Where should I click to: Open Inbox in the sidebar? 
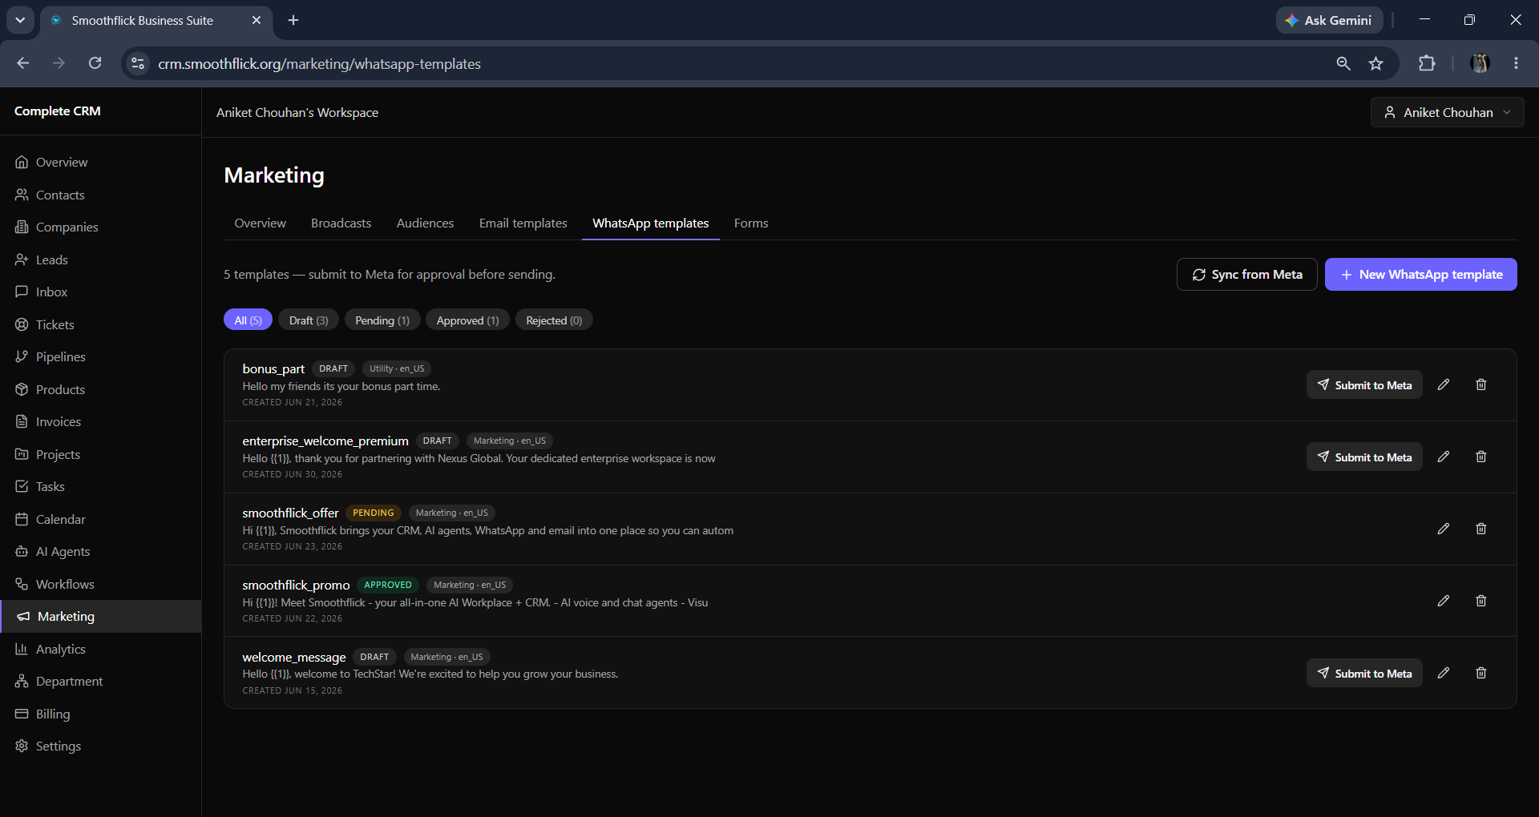[x=100, y=292]
